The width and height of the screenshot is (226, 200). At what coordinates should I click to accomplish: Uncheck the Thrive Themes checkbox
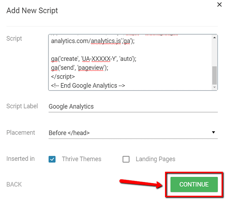pos(52,159)
